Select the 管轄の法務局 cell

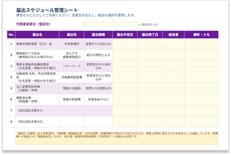coord(72,88)
